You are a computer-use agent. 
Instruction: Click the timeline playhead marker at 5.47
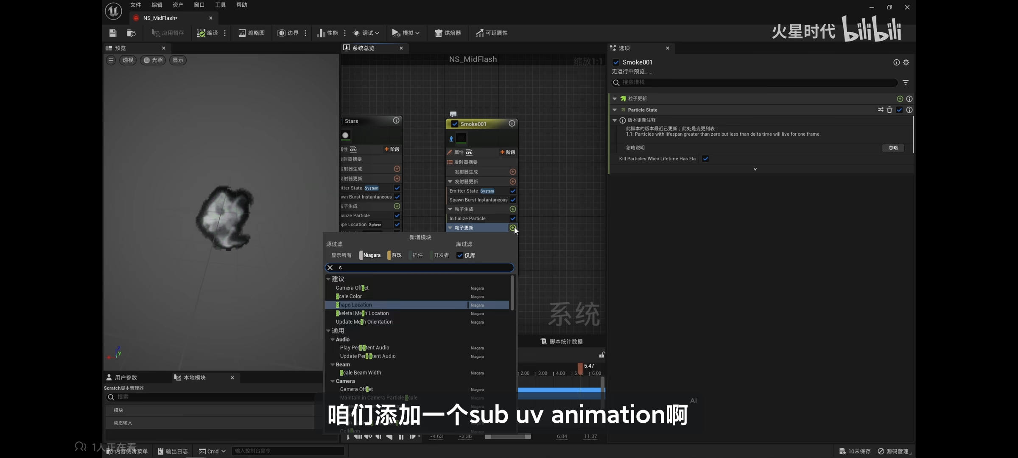(x=580, y=368)
